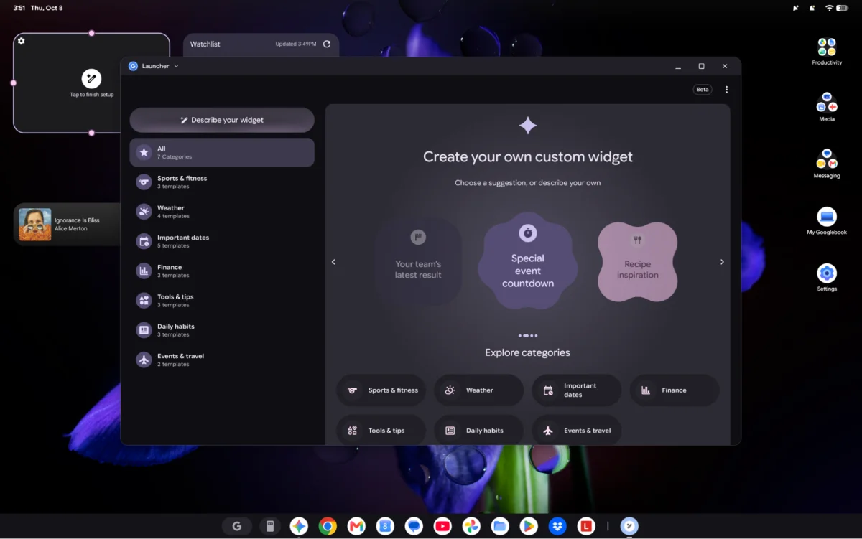Open widget settings gear icon
Image resolution: width=862 pixels, height=539 pixels.
tap(22, 41)
